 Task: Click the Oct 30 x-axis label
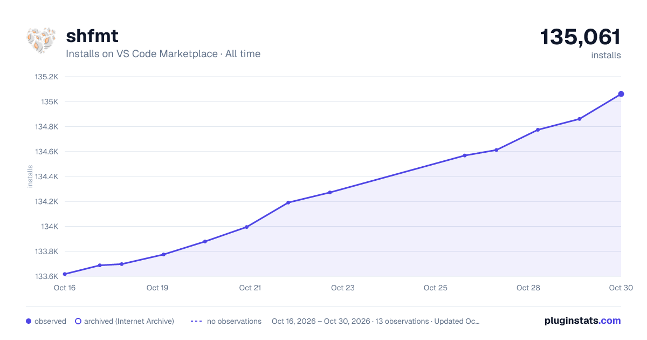pyautogui.click(x=621, y=288)
